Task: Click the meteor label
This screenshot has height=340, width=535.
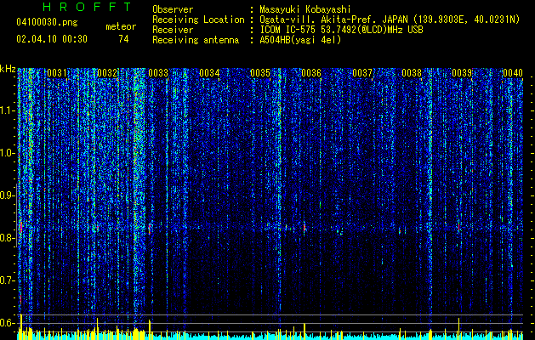Action: tap(121, 26)
